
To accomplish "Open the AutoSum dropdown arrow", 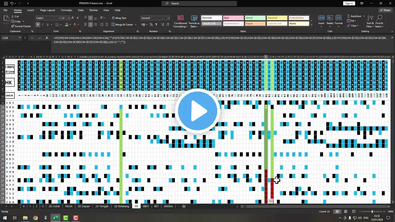I will coord(364,16).
